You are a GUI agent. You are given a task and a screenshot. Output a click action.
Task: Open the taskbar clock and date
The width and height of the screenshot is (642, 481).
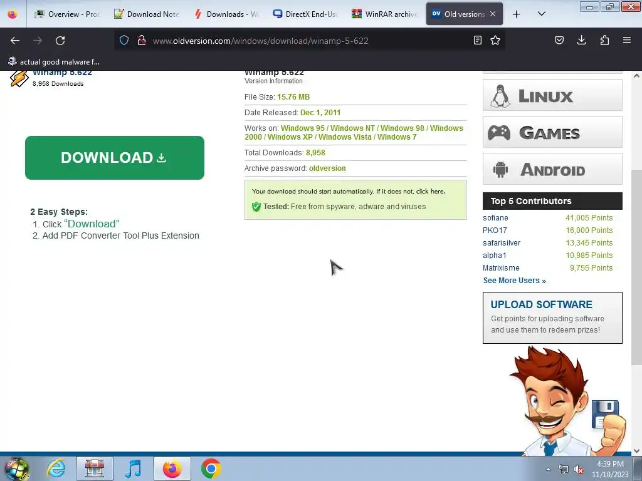pyautogui.click(x=610, y=469)
